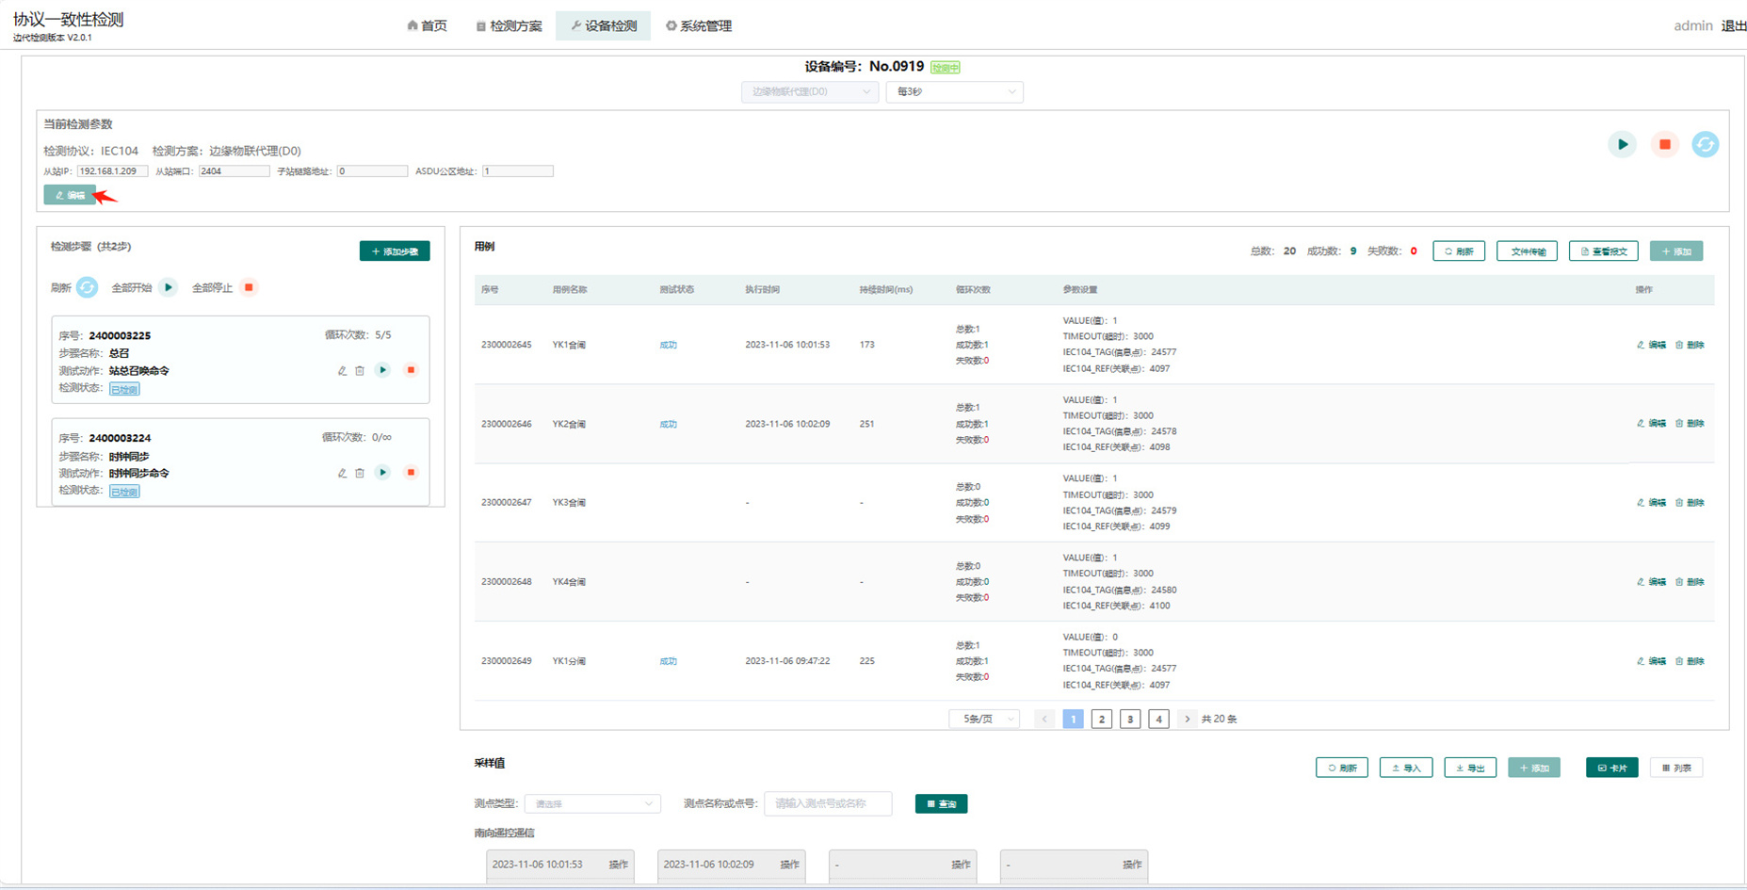Edit step 2400003224 using pencil icon

(342, 474)
